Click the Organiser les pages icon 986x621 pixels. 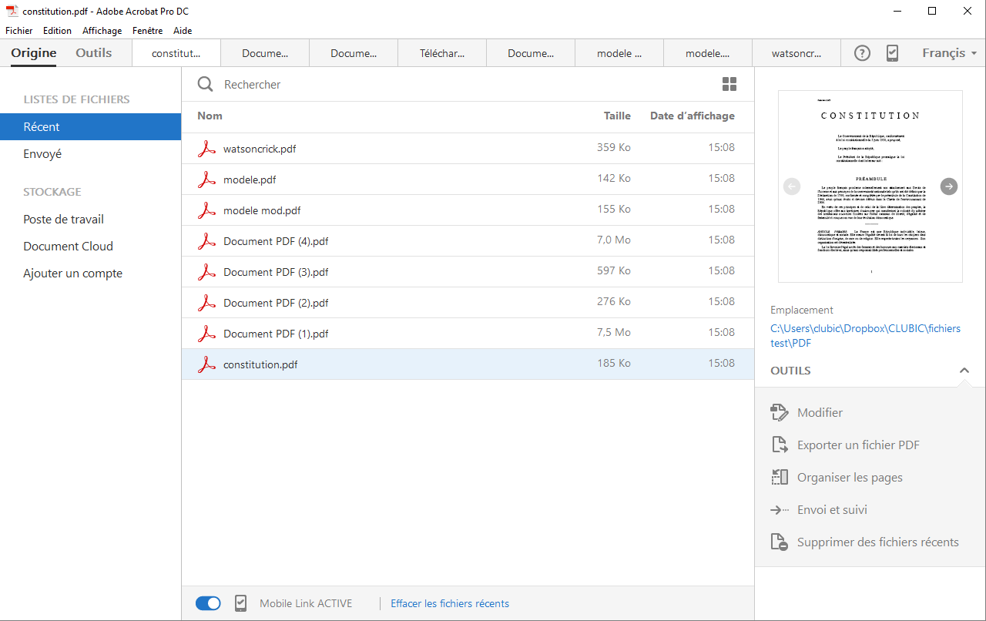point(780,477)
